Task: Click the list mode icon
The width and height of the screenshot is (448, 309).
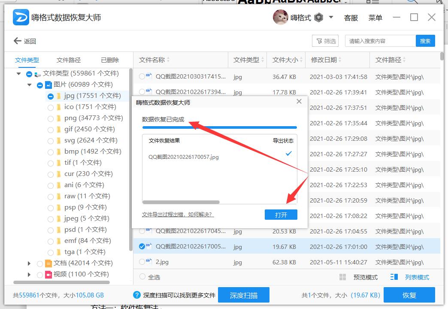Action: click(394, 277)
